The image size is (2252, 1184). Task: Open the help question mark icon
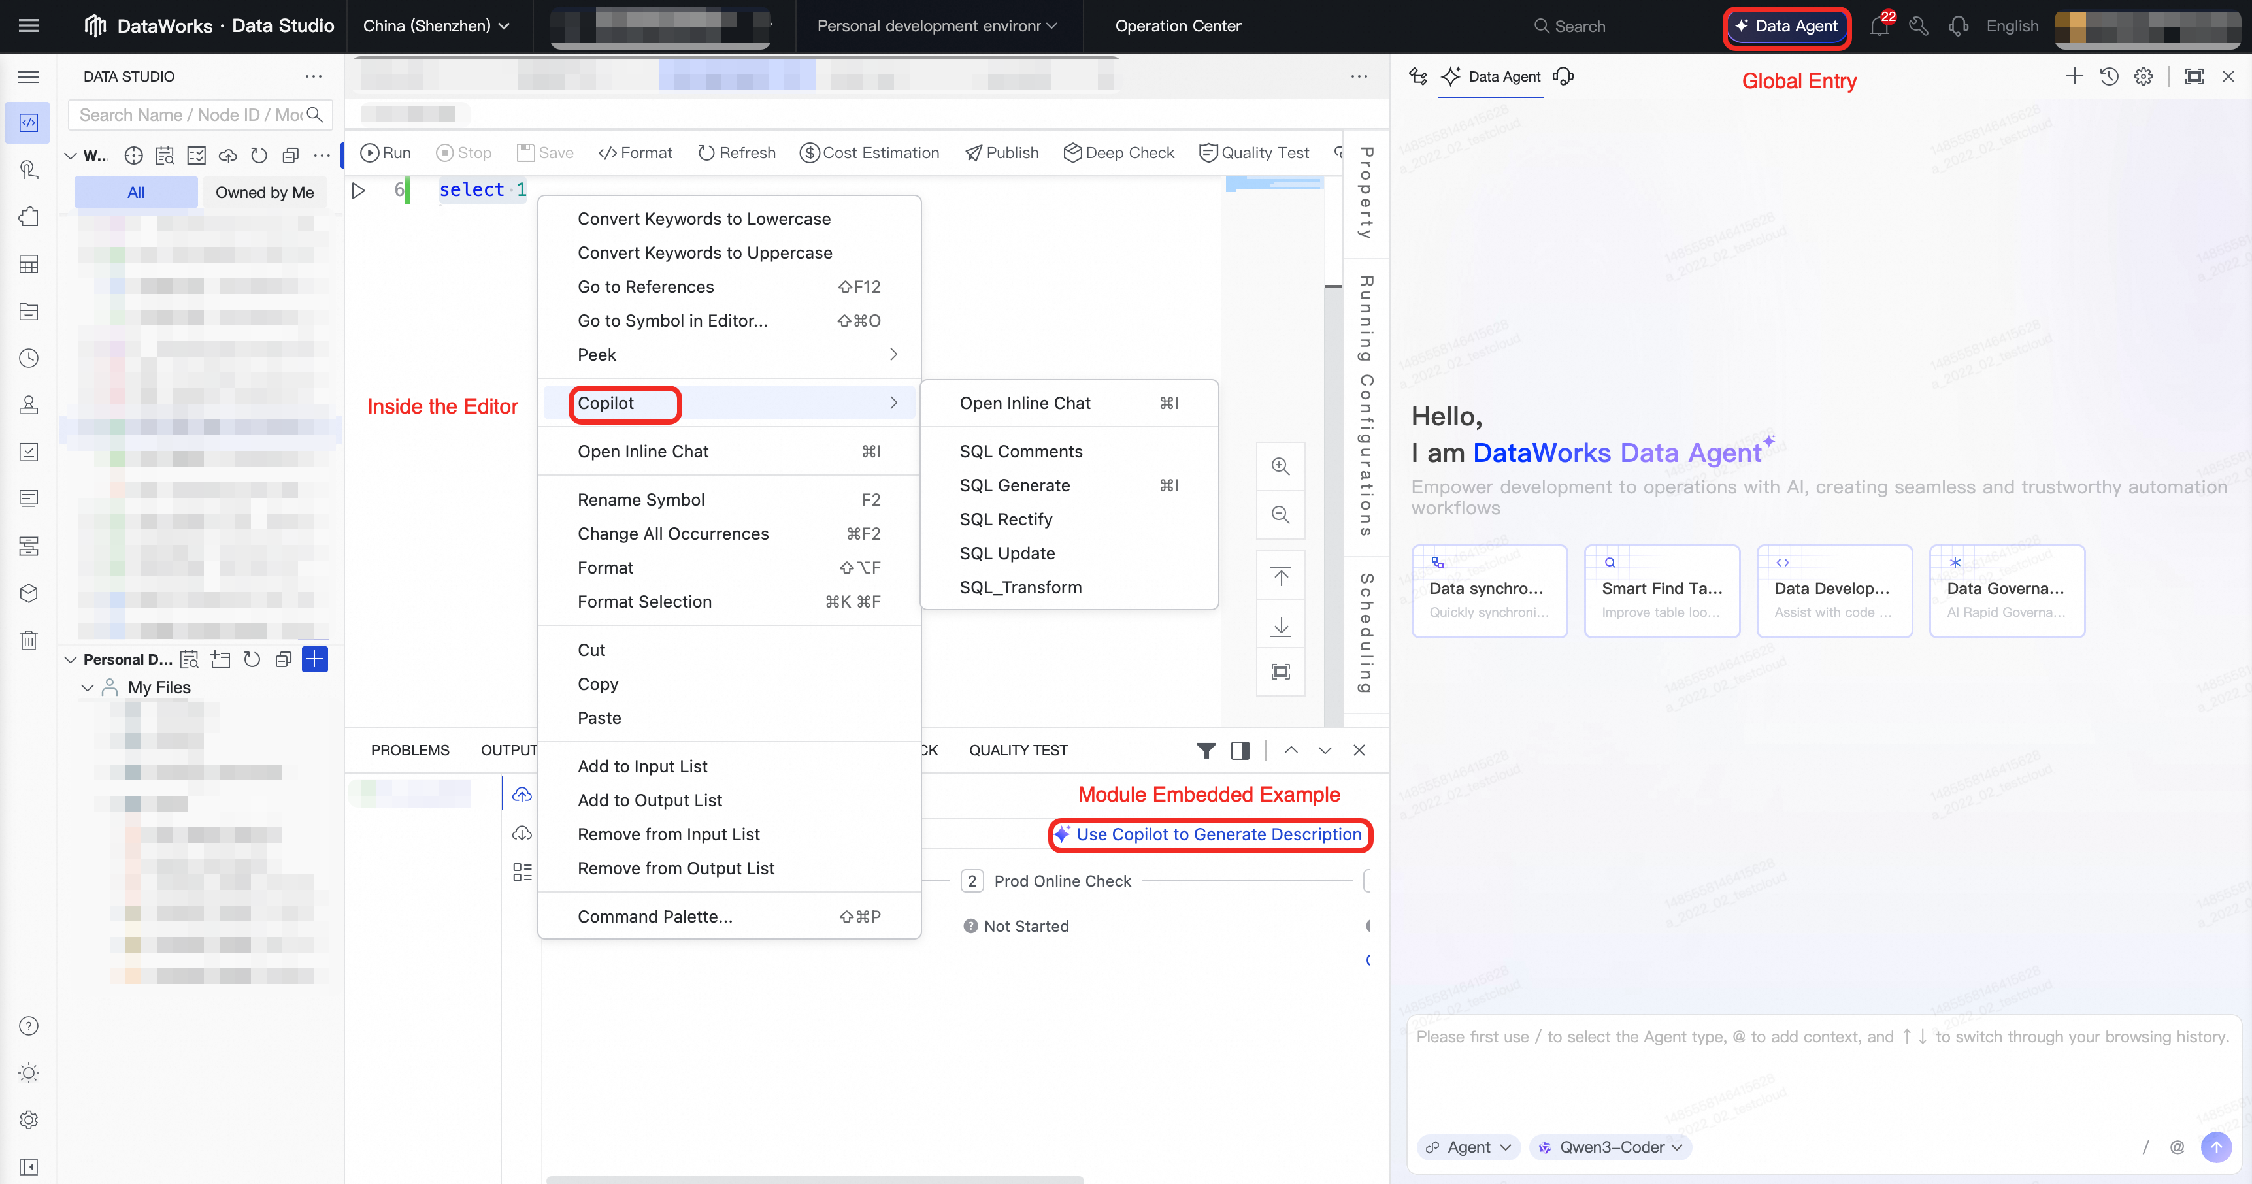pos(29,1026)
